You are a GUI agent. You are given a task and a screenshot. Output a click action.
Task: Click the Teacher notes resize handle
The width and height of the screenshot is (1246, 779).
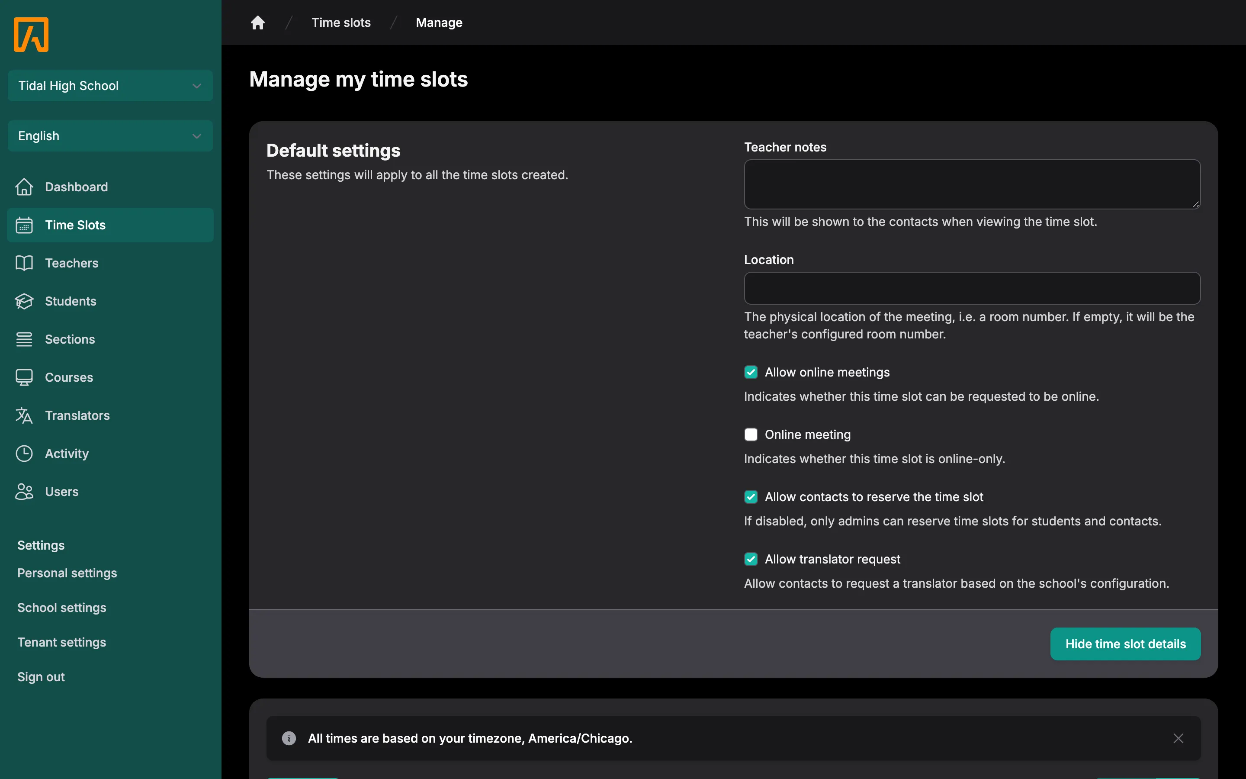pos(1195,205)
